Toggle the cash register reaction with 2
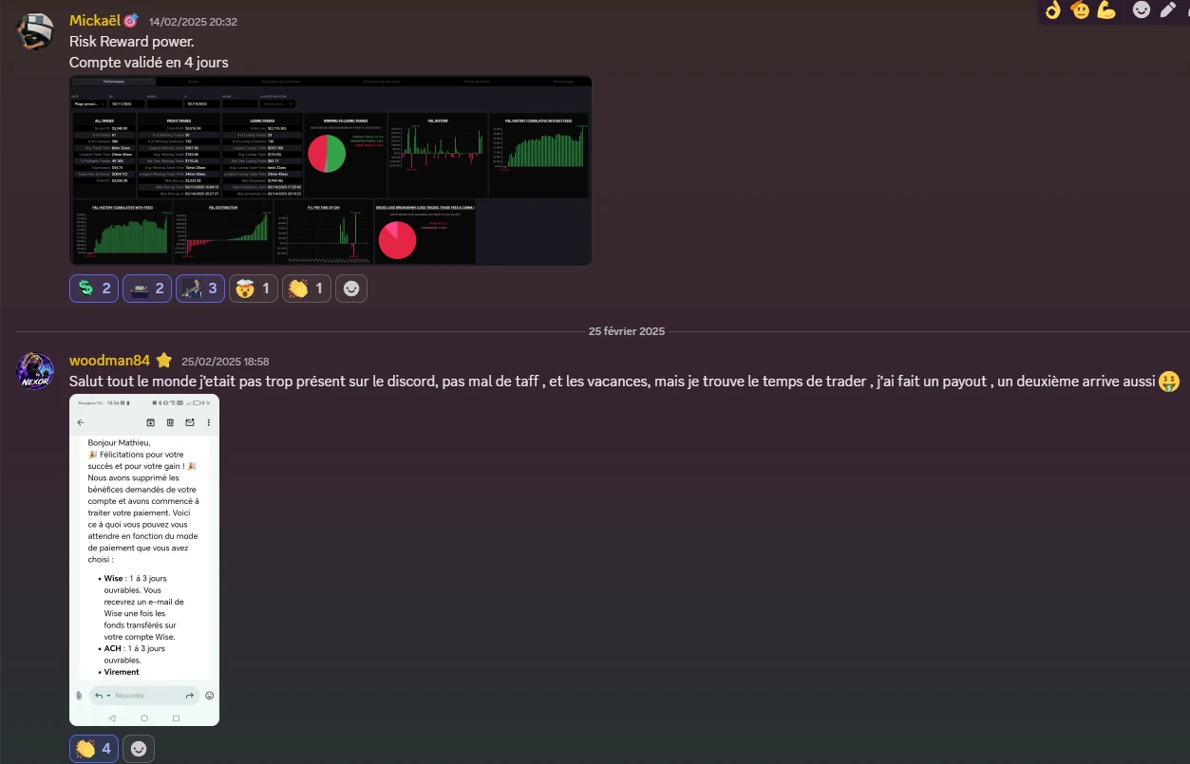This screenshot has height=764, width=1190. click(x=147, y=289)
